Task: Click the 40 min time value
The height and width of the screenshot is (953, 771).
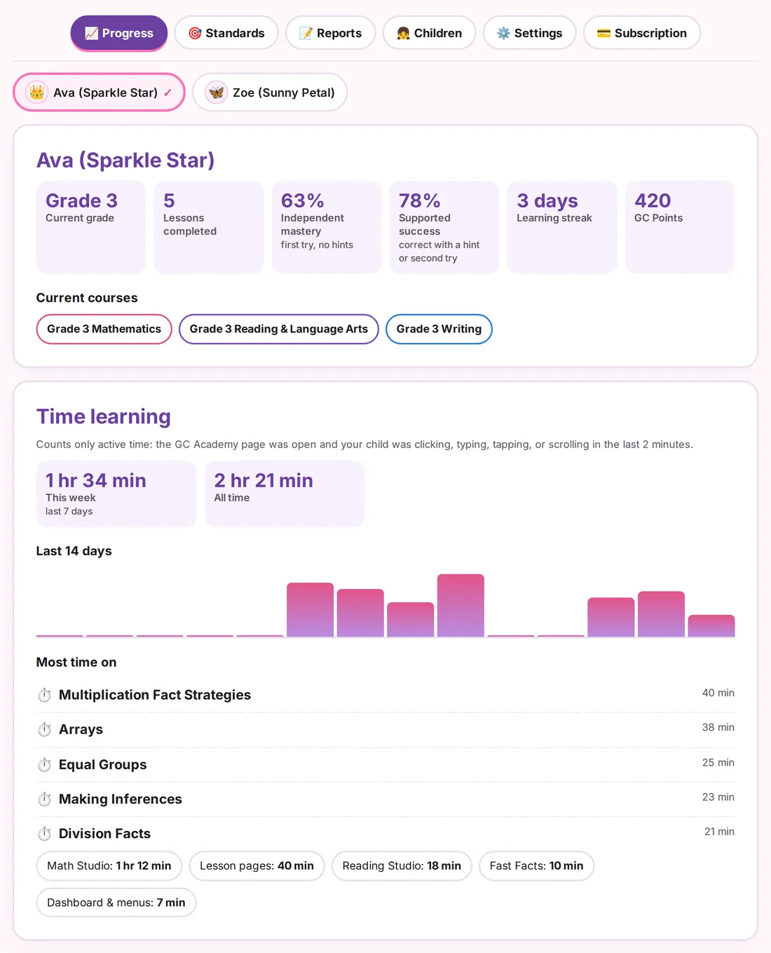Action: click(x=718, y=693)
